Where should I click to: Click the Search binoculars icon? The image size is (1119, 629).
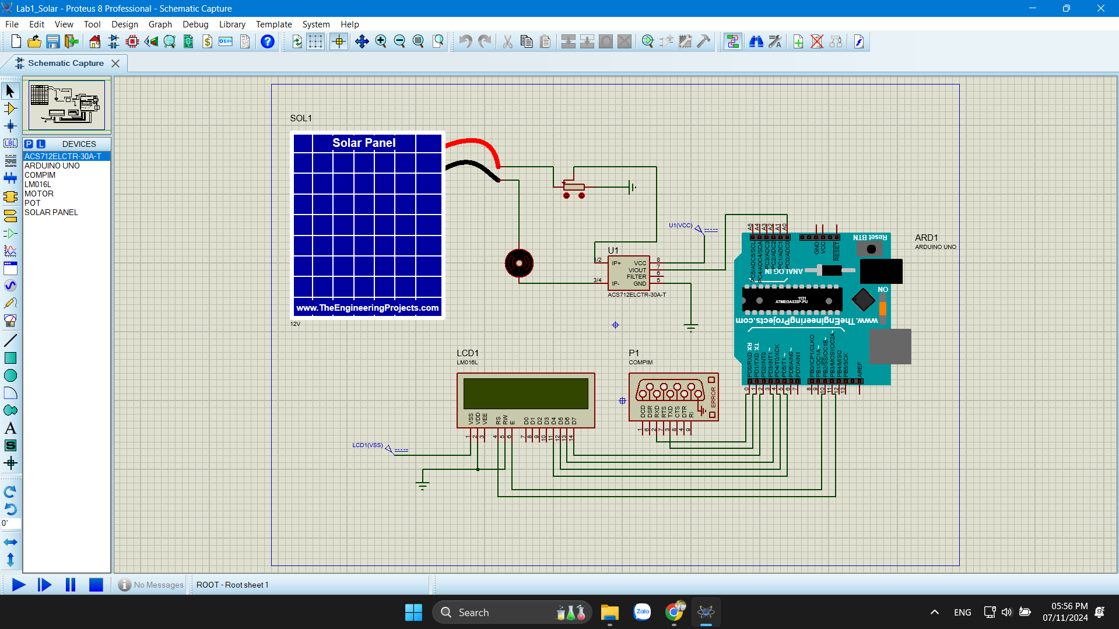point(756,41)
